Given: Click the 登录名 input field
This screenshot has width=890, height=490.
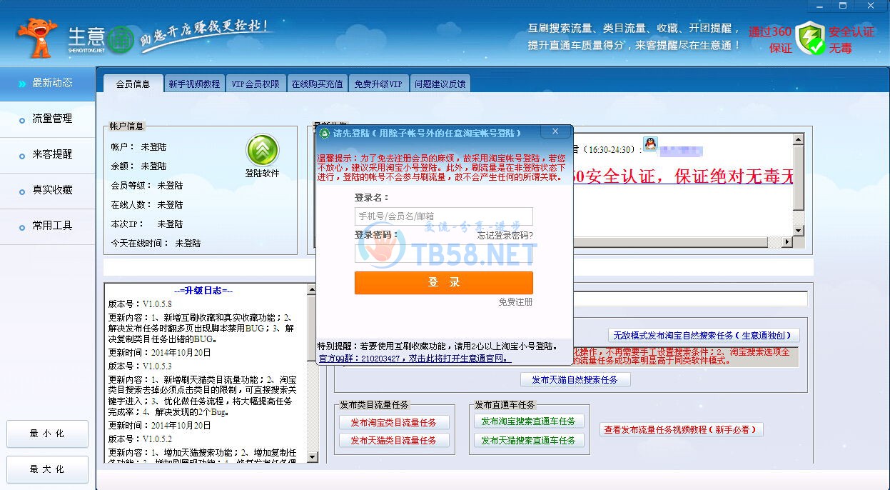Looking at the screenshot, I should 444,216.
